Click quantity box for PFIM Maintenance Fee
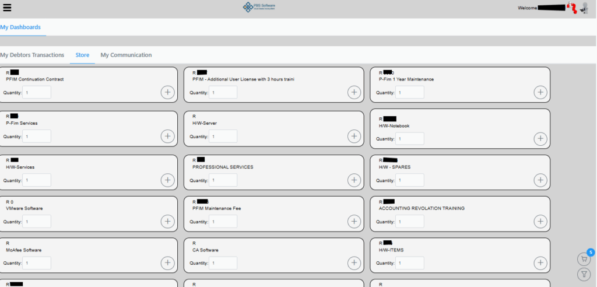Image resolution: width=597 pixels, height=287 pixels. tap(223, 222)
